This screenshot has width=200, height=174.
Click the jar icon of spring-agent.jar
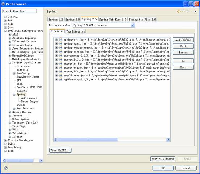point(61,43)
